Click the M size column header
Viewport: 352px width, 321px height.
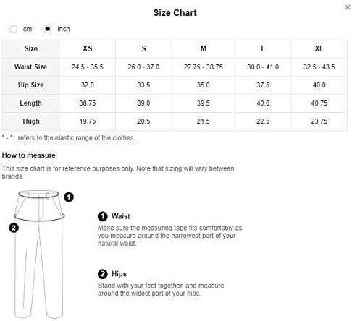tap(204, 48)
